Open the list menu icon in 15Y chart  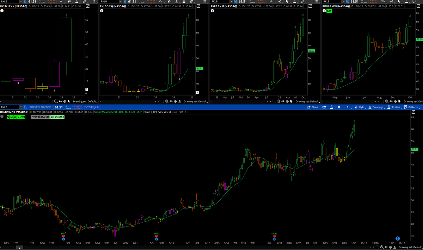click(94, 1)
